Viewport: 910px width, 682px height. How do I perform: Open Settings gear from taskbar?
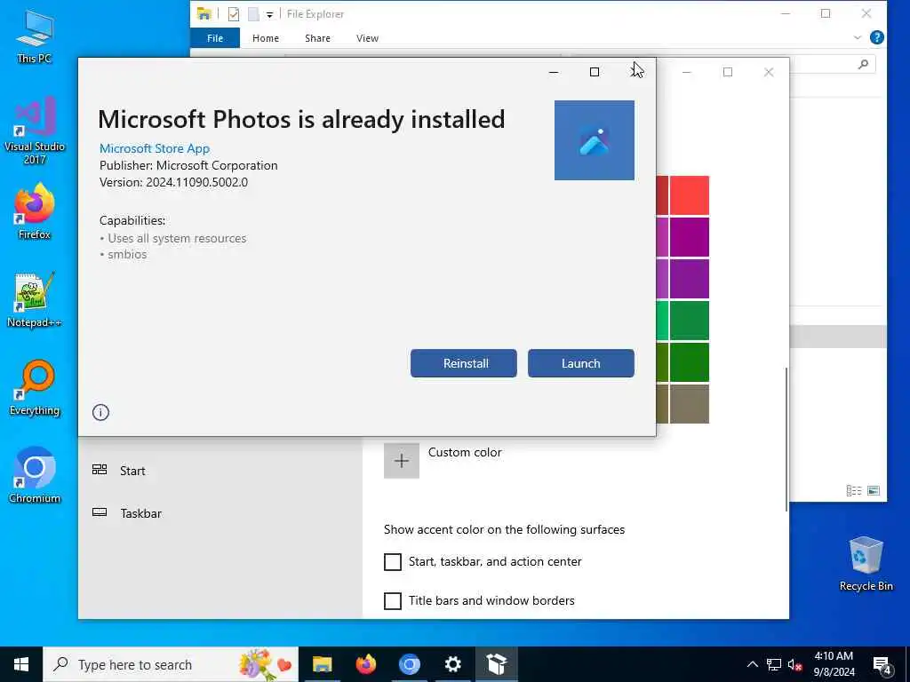[x=452, y=664]
